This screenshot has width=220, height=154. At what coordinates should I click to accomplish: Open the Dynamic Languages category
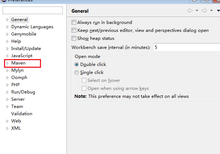32,27
